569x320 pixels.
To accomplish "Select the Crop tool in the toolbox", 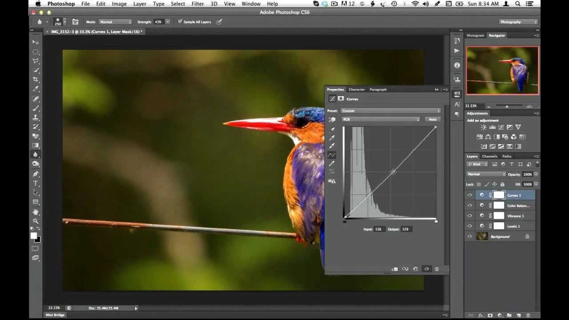I will point(36,79).
